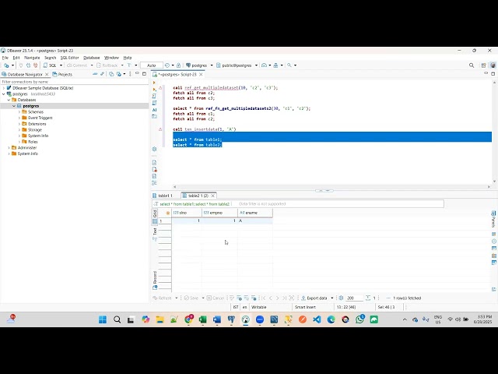
Task: Expand DBeaver Sample Database connection
Action: point(3,88)
